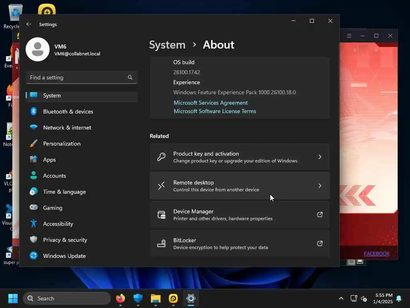
Task: Click the BitLocker drive lock icon
Action: [x=161, y=243]
